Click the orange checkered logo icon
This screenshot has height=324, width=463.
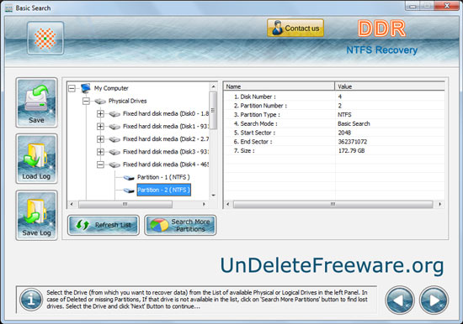tap(45, 39)
